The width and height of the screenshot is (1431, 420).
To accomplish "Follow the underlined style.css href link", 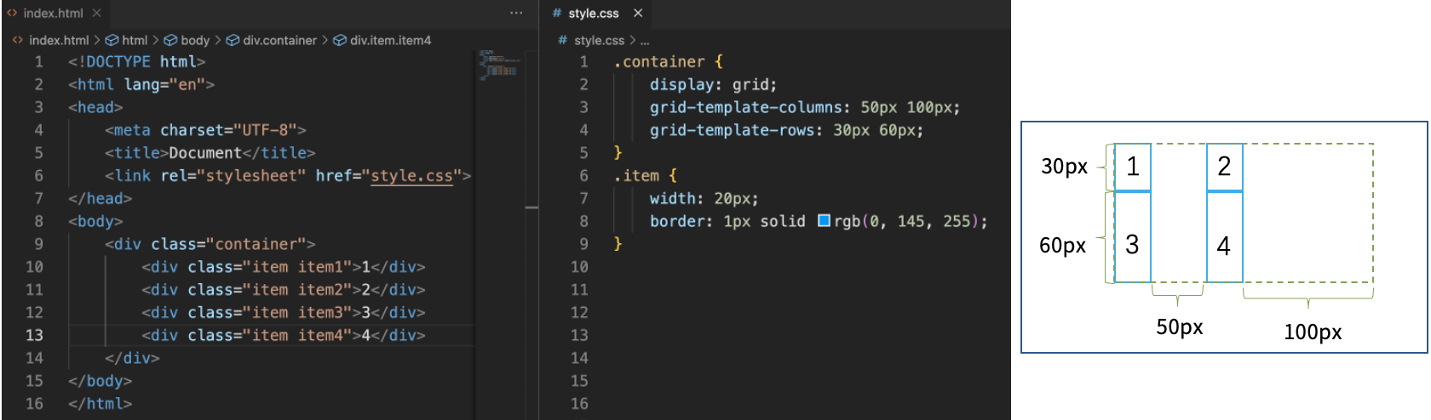I will 411,176.
